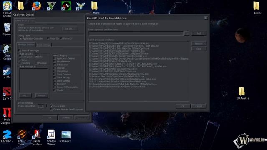
Task: Toggle the Warning severity checkbox
Action: click(x=20, y=63)
